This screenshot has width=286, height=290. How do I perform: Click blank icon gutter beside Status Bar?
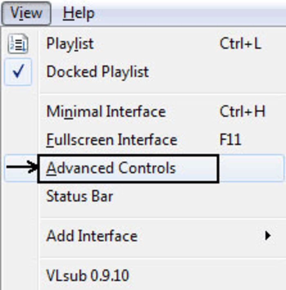click(20, 196)
